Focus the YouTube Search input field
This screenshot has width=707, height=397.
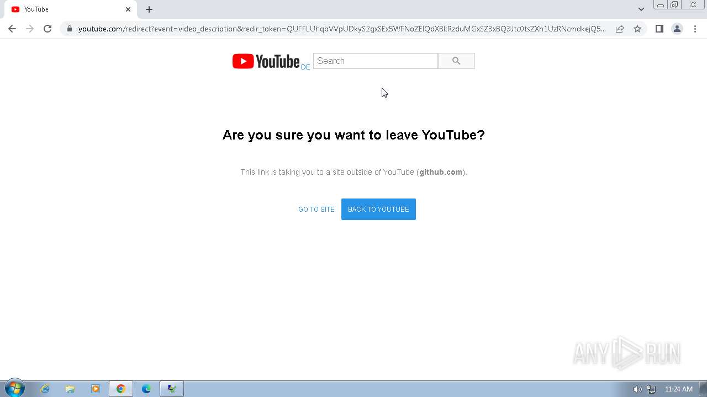[x=376, y=61]
